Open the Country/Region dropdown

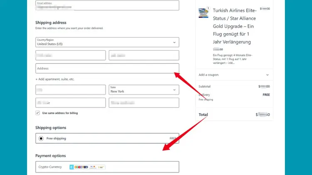click(x=107, y=42)
